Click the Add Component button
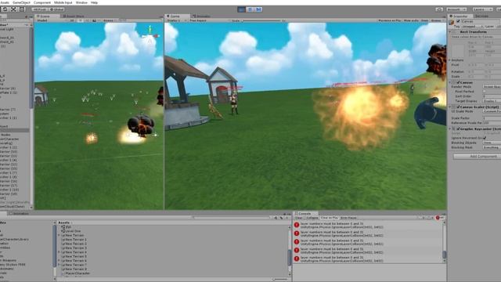This screenshot has width=501, height=282. point(477,157)
